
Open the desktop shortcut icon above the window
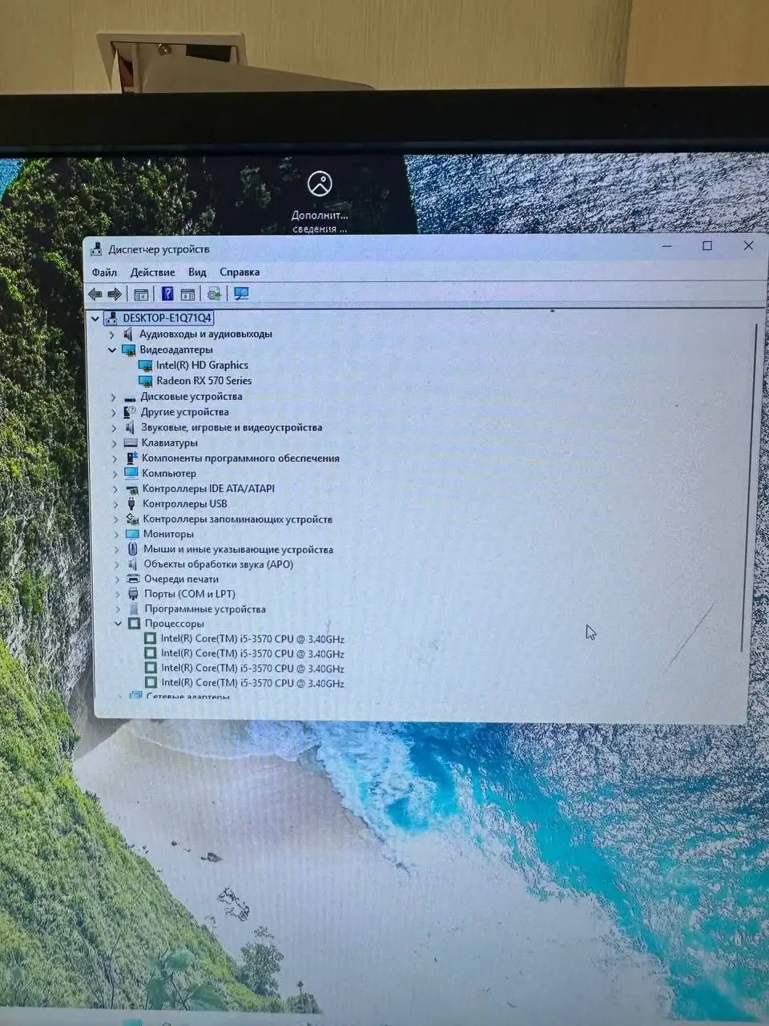(320, 184)
